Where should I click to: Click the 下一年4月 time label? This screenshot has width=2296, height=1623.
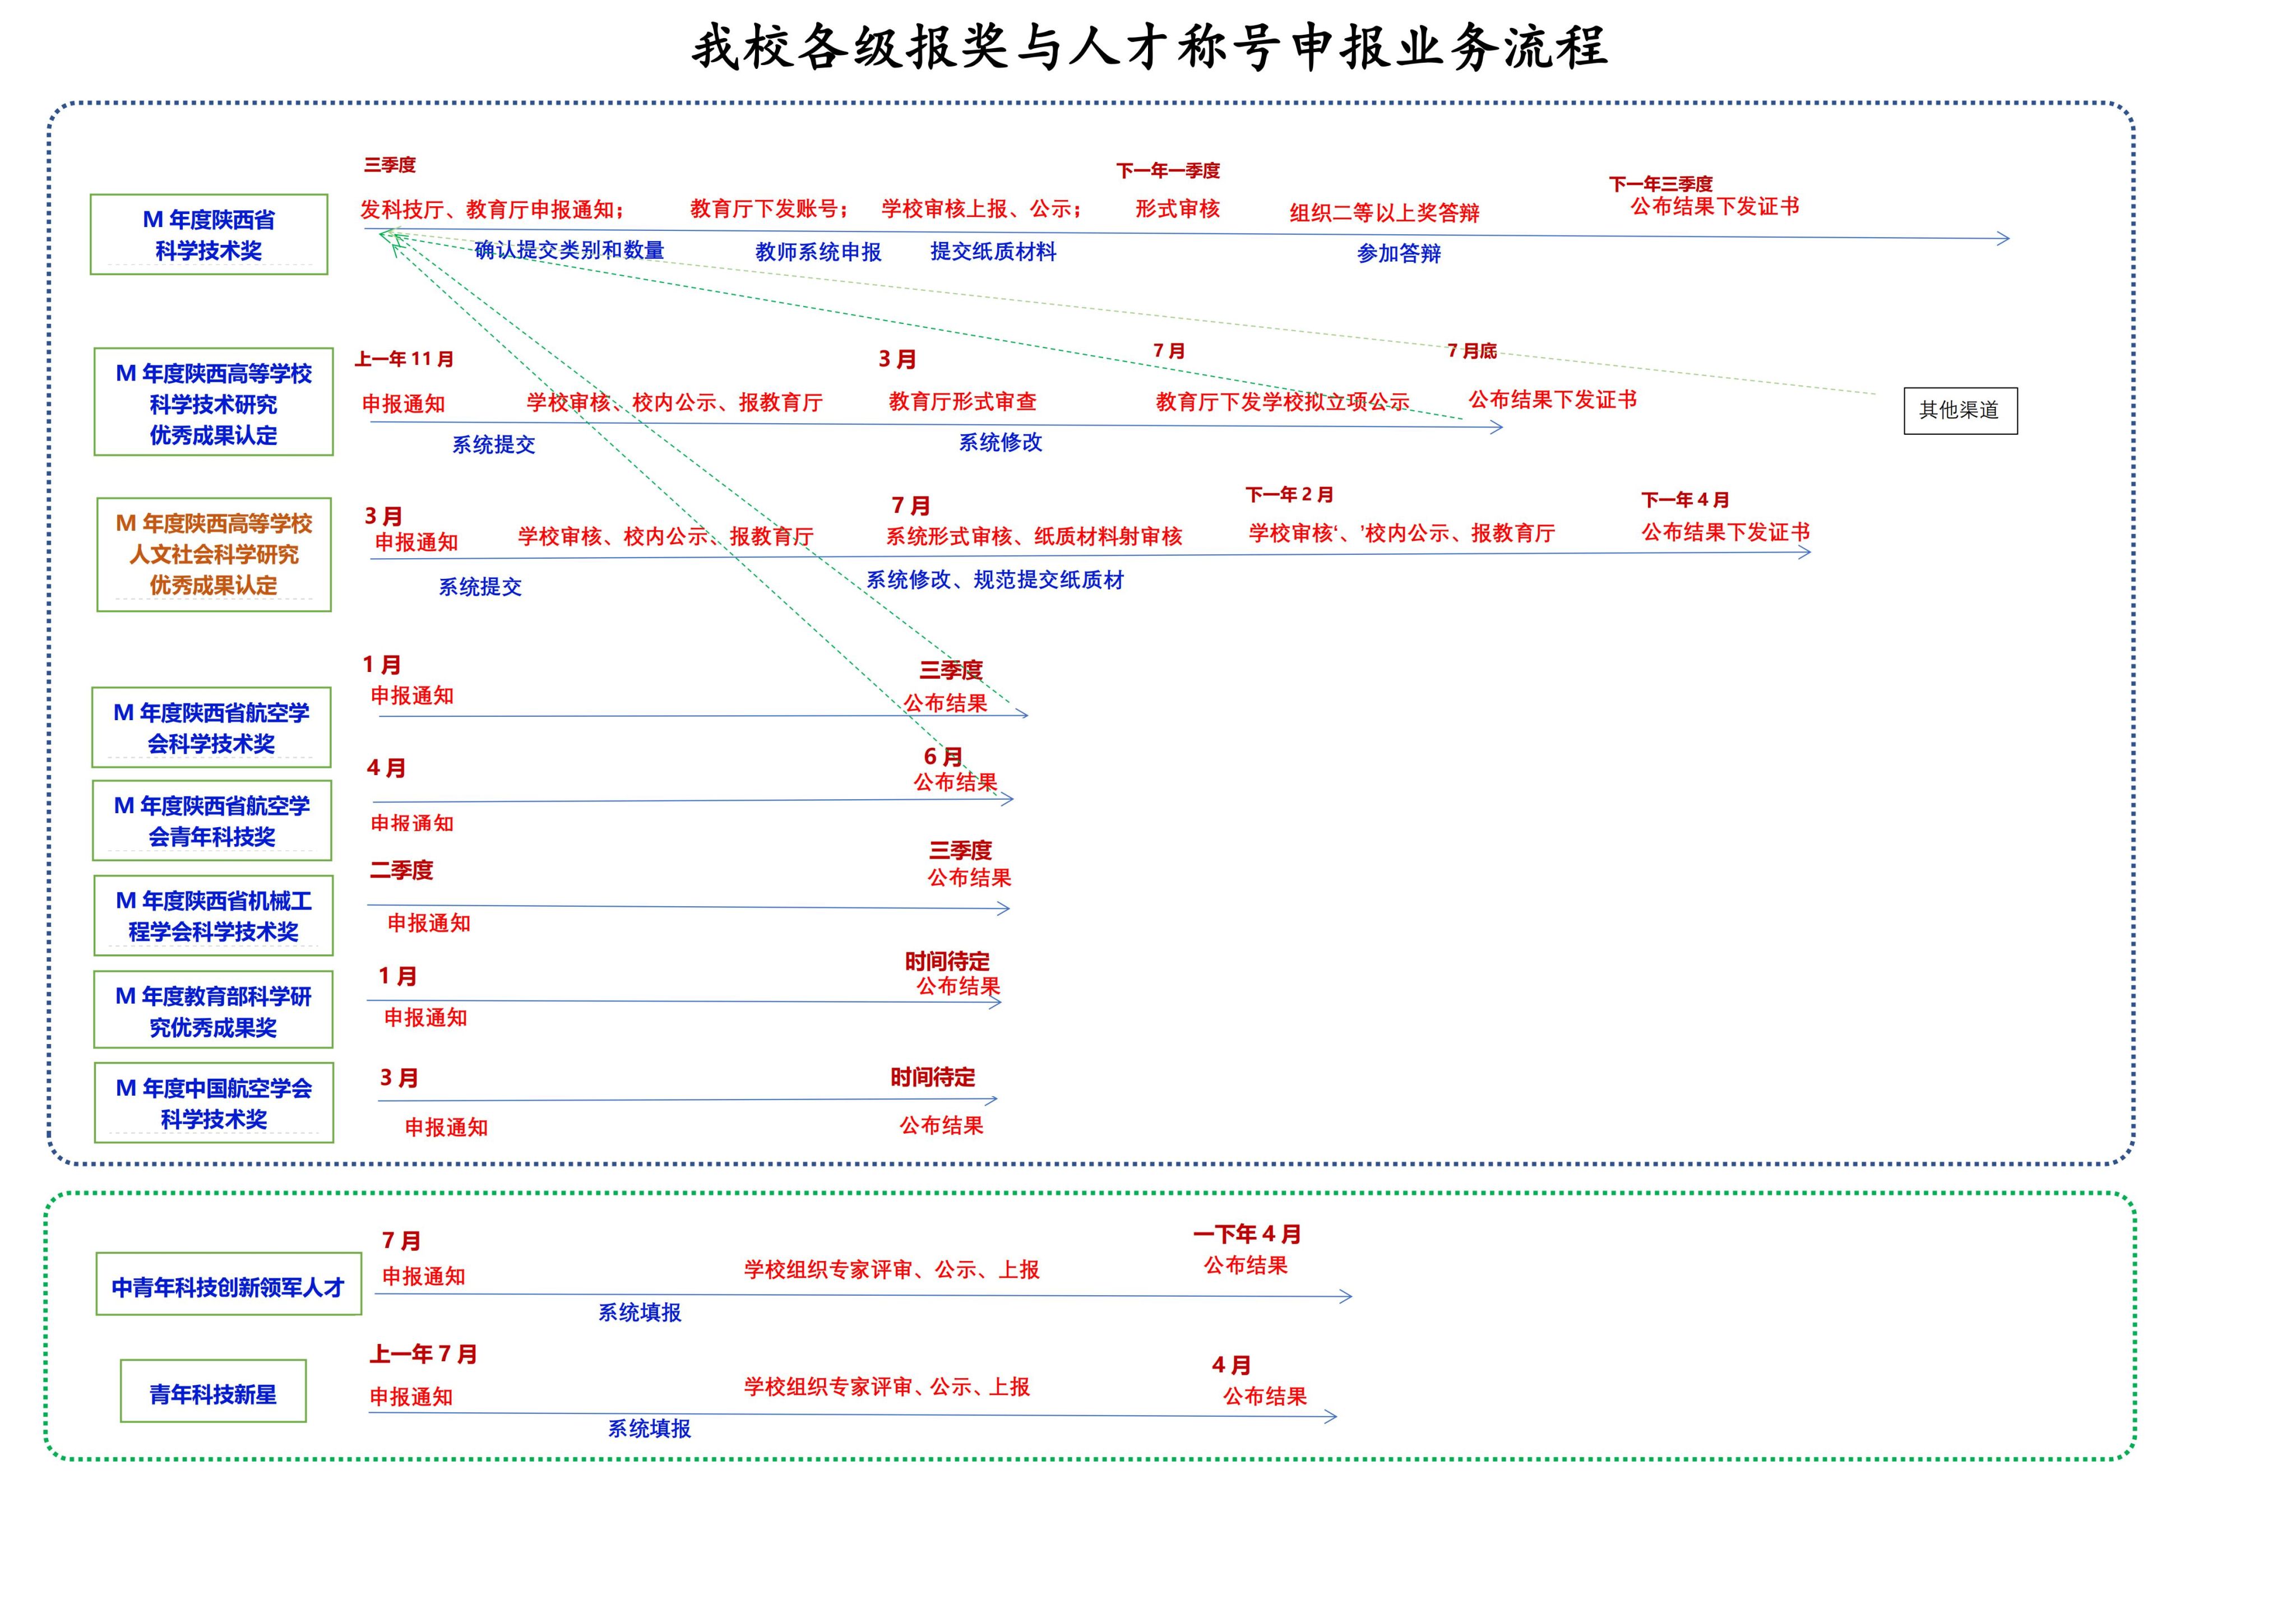pyautogui.click(x=1685, y=500)
